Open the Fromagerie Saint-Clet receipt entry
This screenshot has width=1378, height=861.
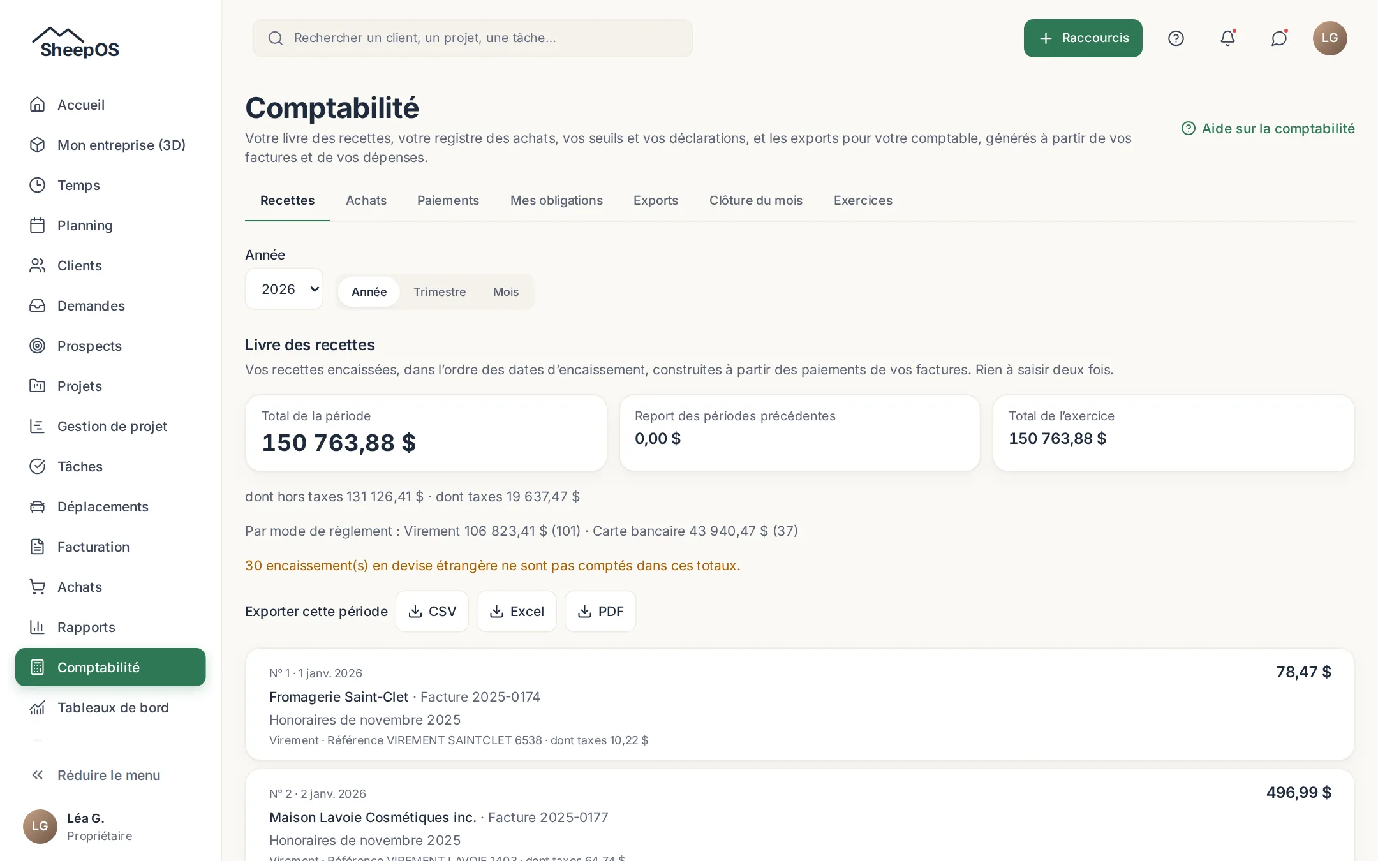coord(800,704)
